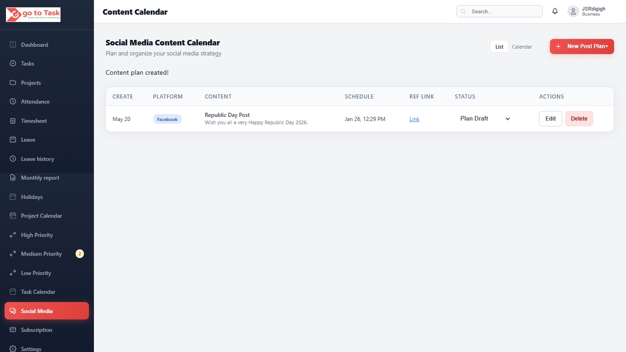Viewport: 626px width, 352px height.
Task: Click the 'May 20' create date
Action: (121, 119)
